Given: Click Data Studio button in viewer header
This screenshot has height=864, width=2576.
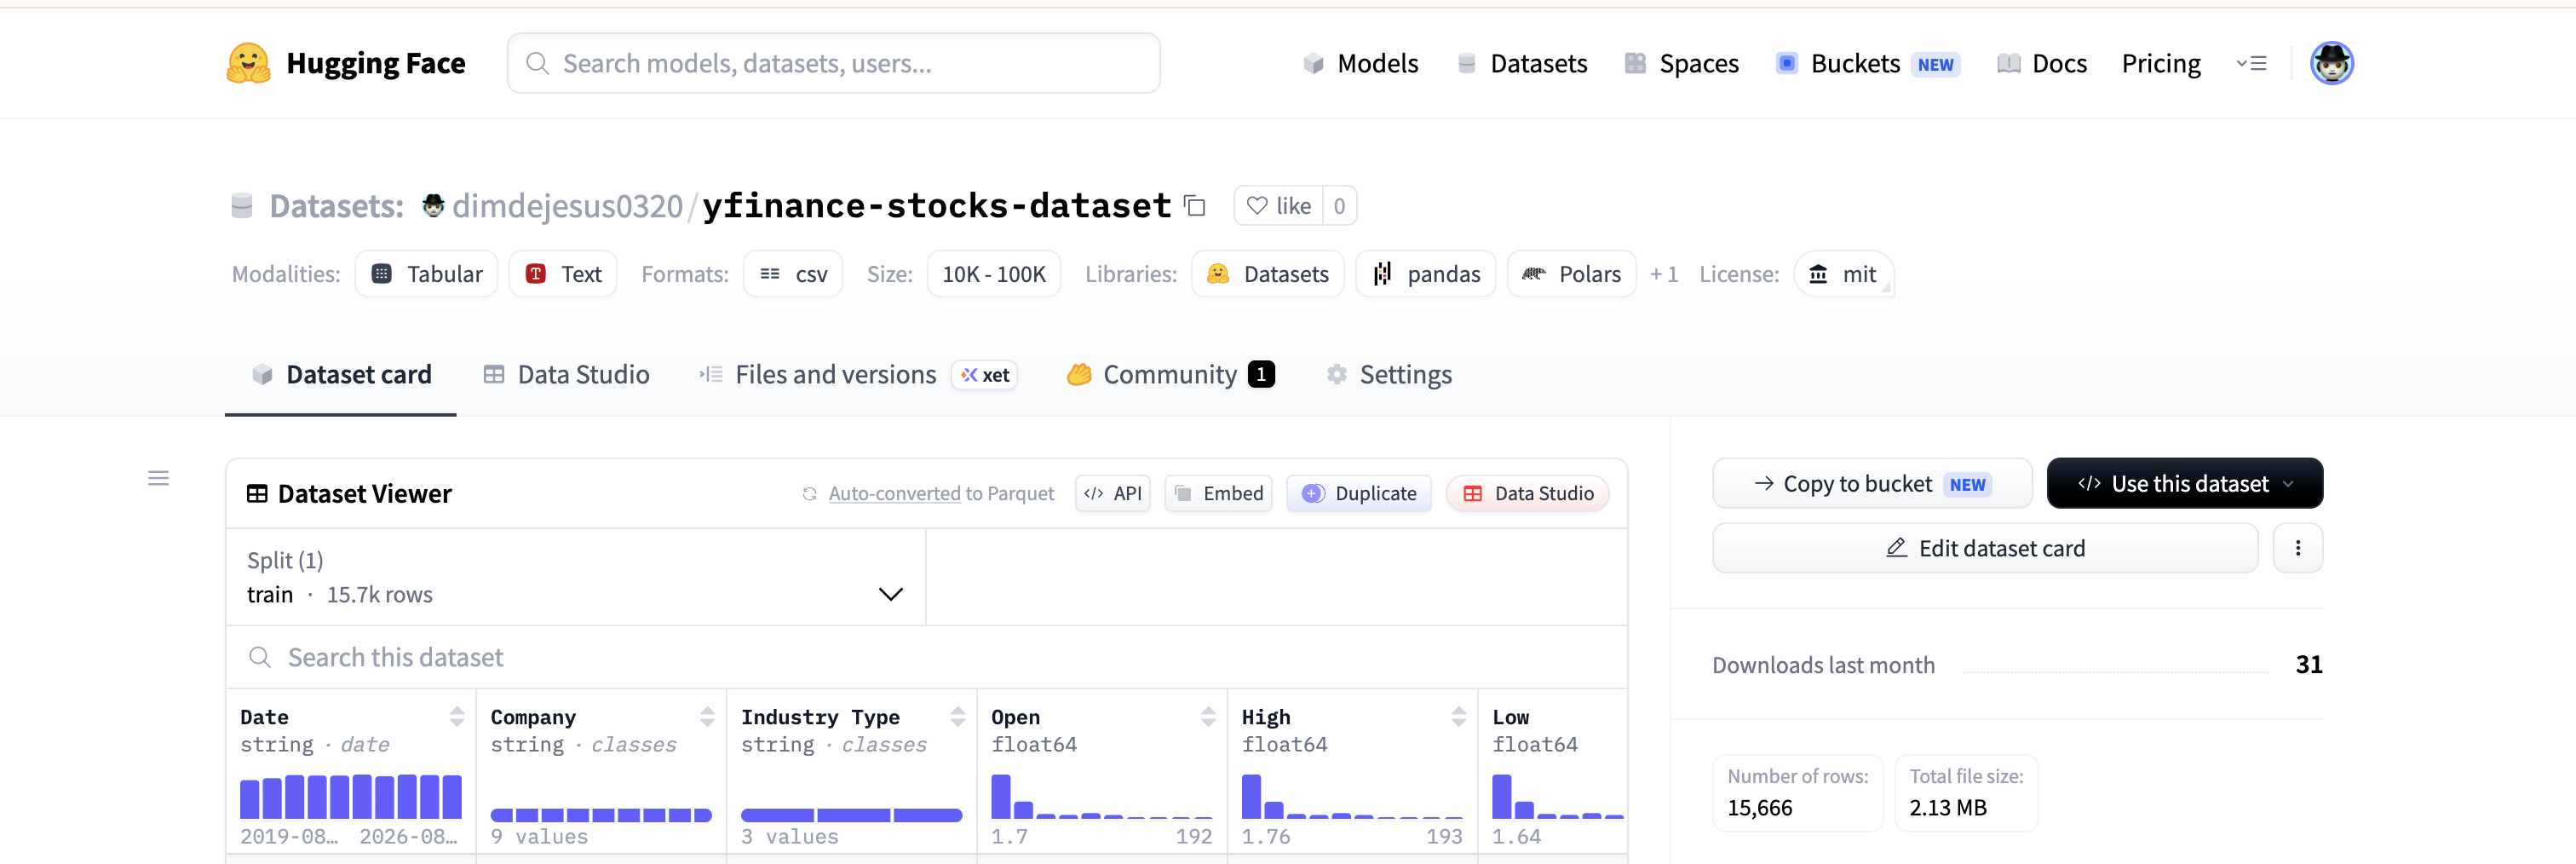Looking at the screenshot, I should pyautogui.click(x=1527, y=493).
